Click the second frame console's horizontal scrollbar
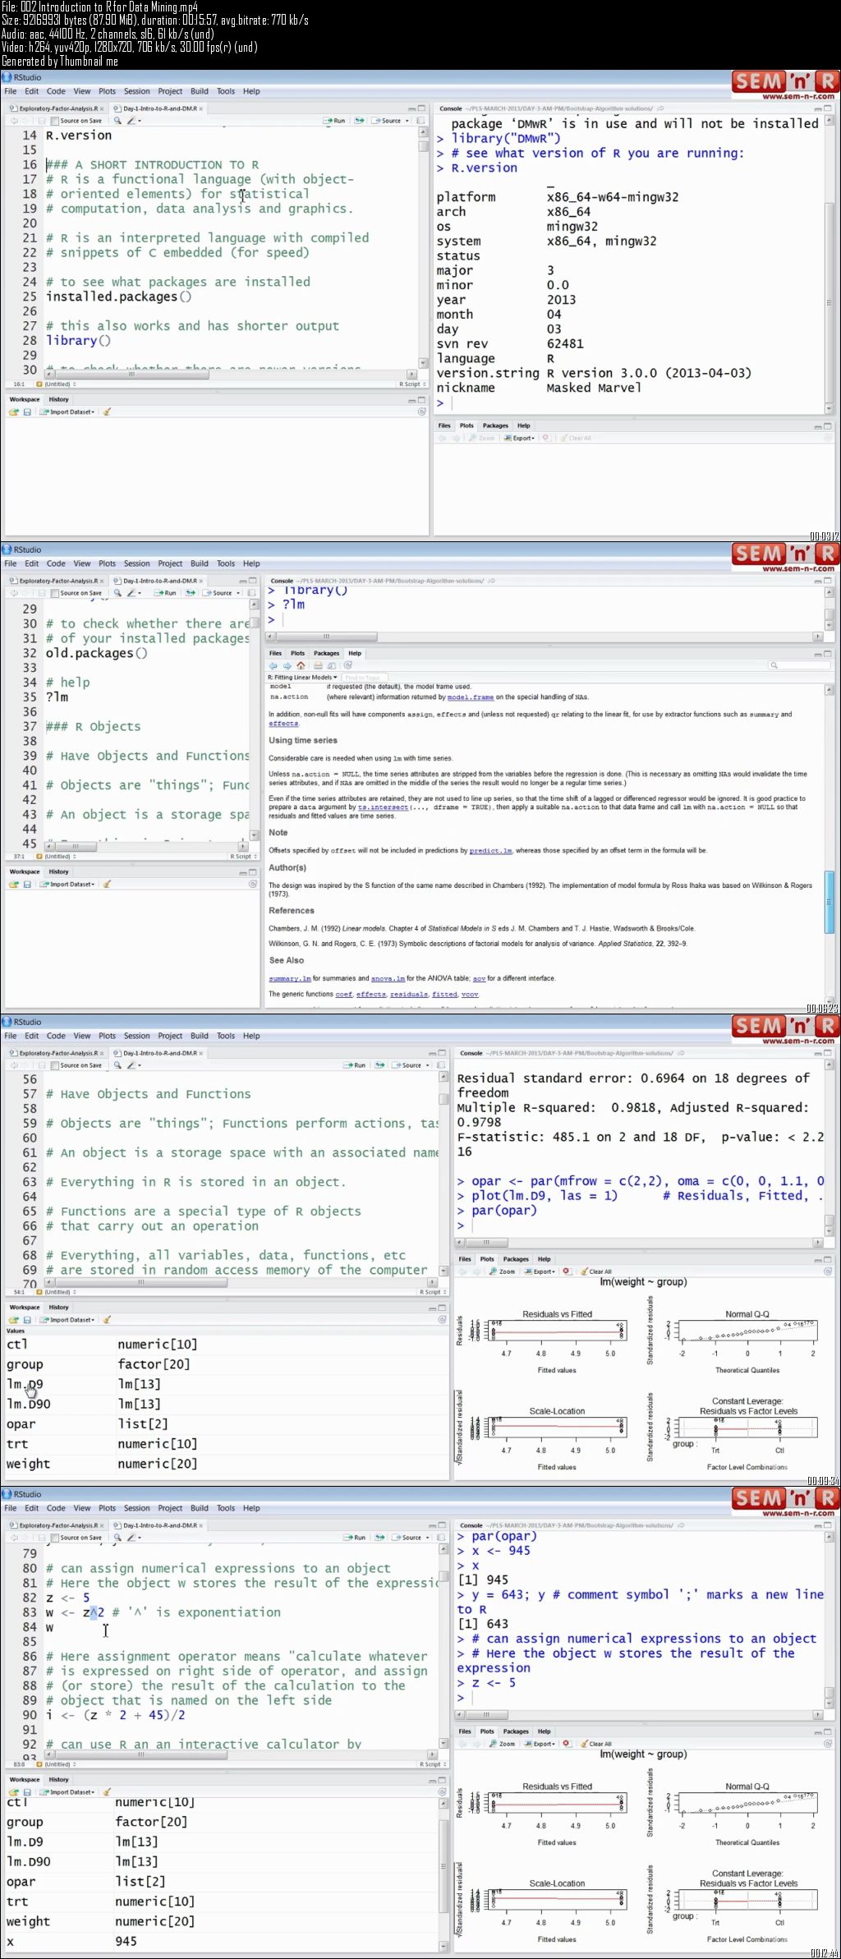Screen dimensions: 841x1959 (545, 637)
